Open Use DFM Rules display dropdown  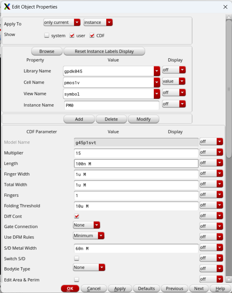point(211,237)
